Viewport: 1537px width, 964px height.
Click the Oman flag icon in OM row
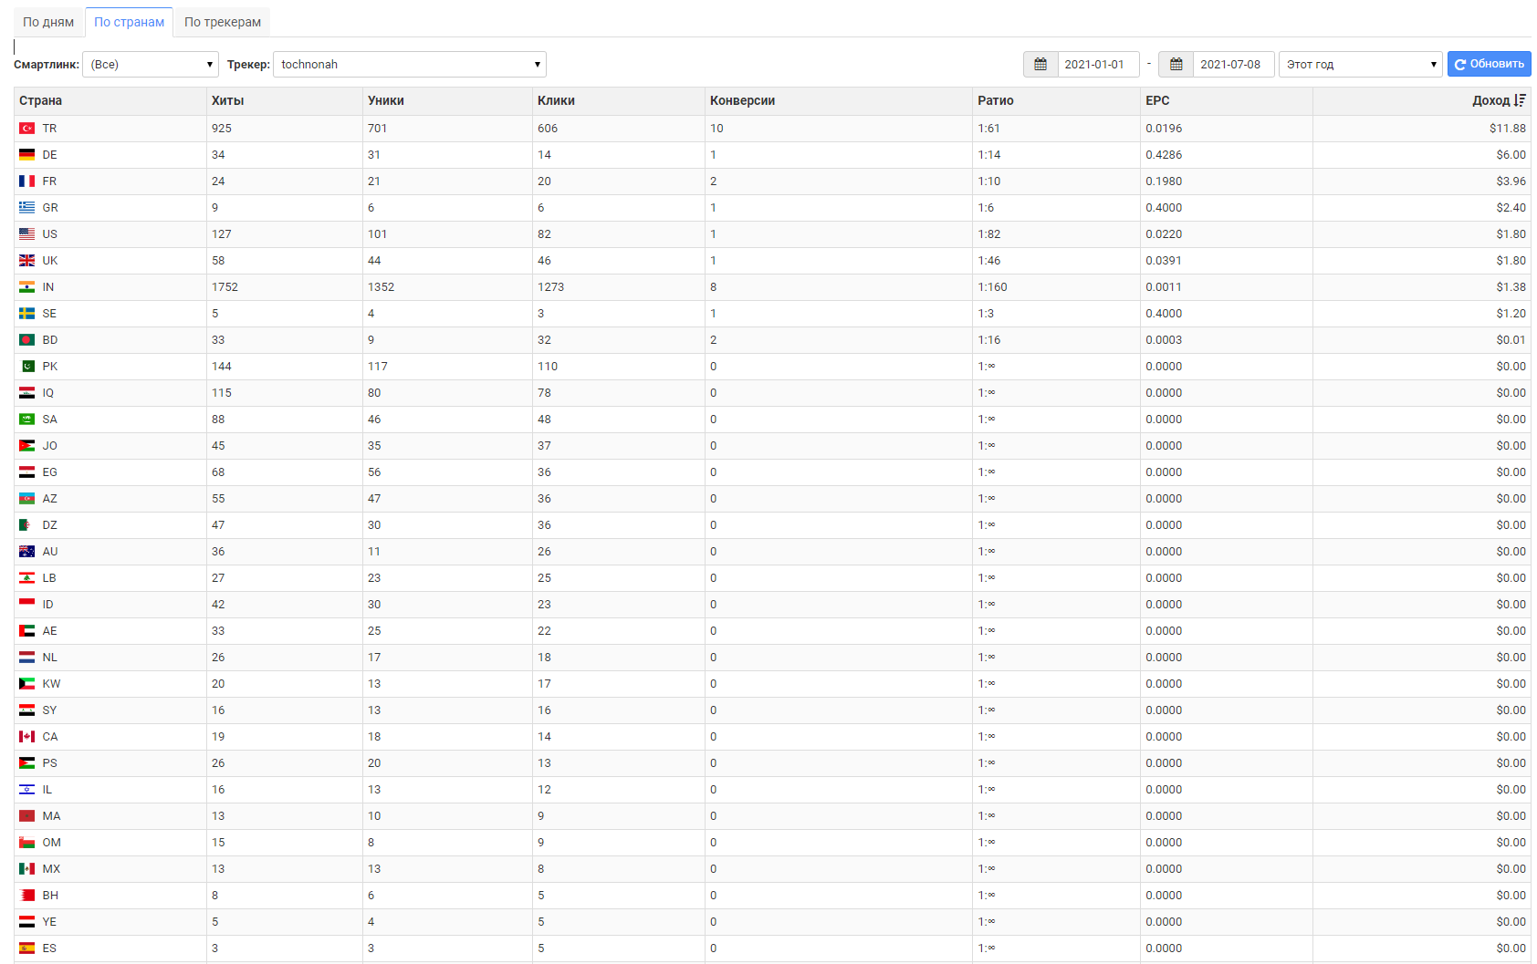click(x=27, y=843)
